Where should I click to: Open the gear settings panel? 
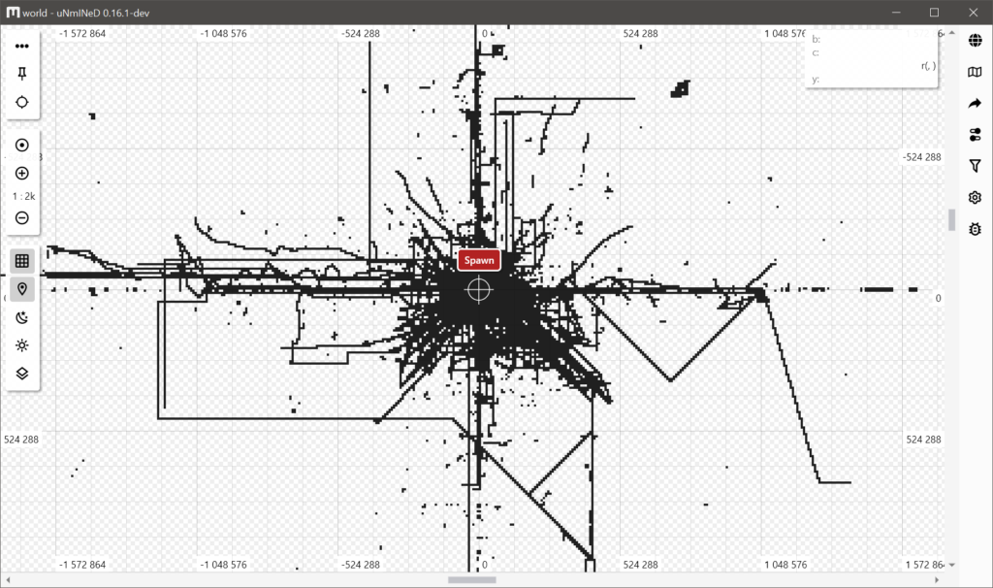point(976,198)
